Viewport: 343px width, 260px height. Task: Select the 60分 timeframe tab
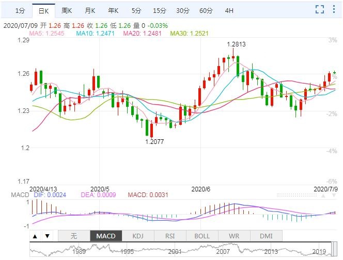206,10
